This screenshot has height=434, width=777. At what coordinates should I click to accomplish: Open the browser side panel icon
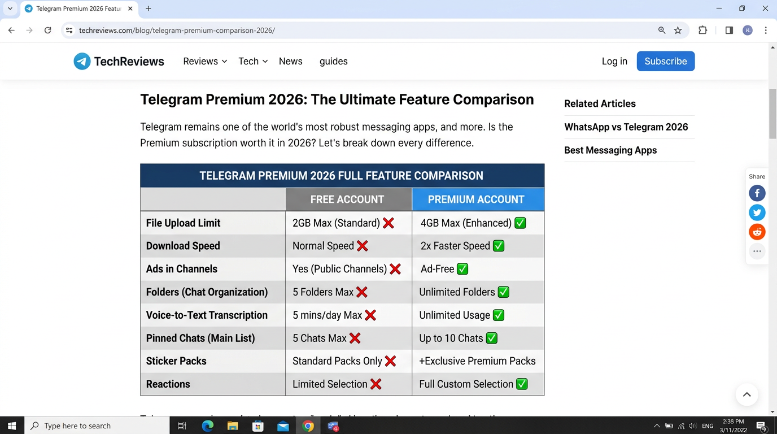[728, 30]
